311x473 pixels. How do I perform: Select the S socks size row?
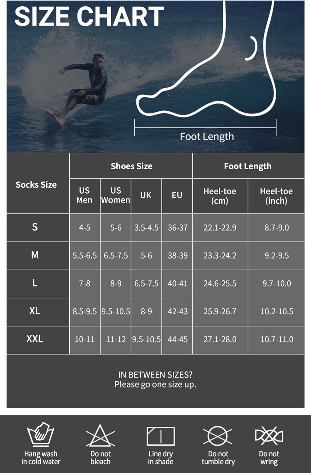(35, 227)
